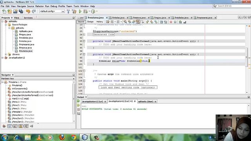
Task: Click the Build Project hammer icon
Action: (x=68, y=11)
